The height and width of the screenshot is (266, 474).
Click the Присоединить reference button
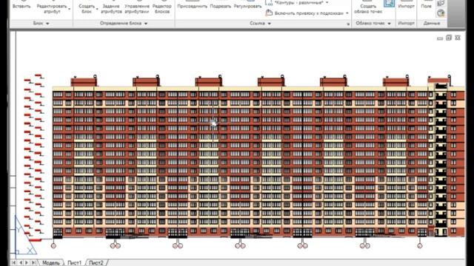193,5
